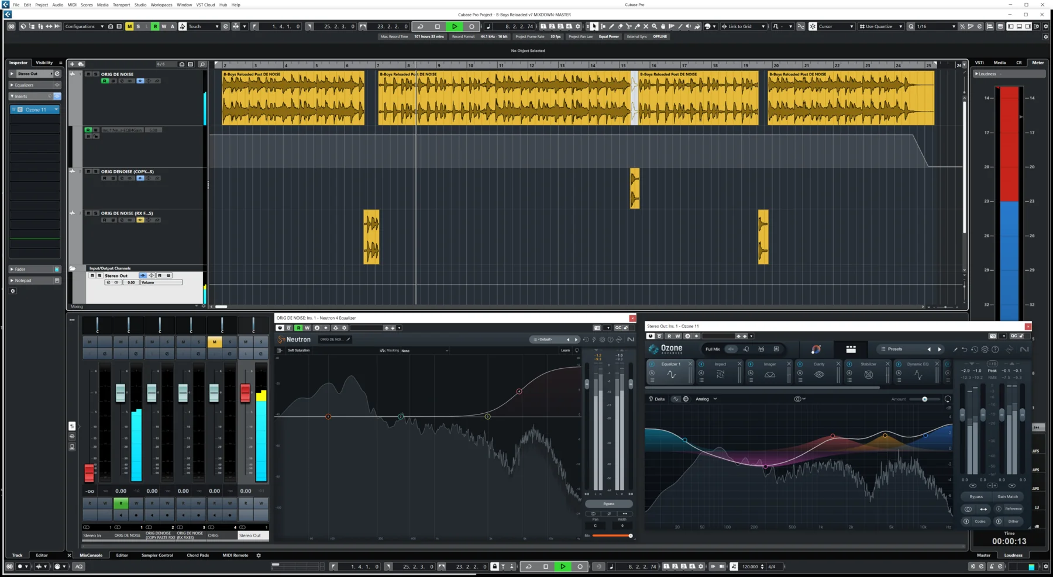Image resolution: width=1053 pixels, height=577 pixels.
Task: Go to next Ozone preset arrow
Action: pos(940,349)
